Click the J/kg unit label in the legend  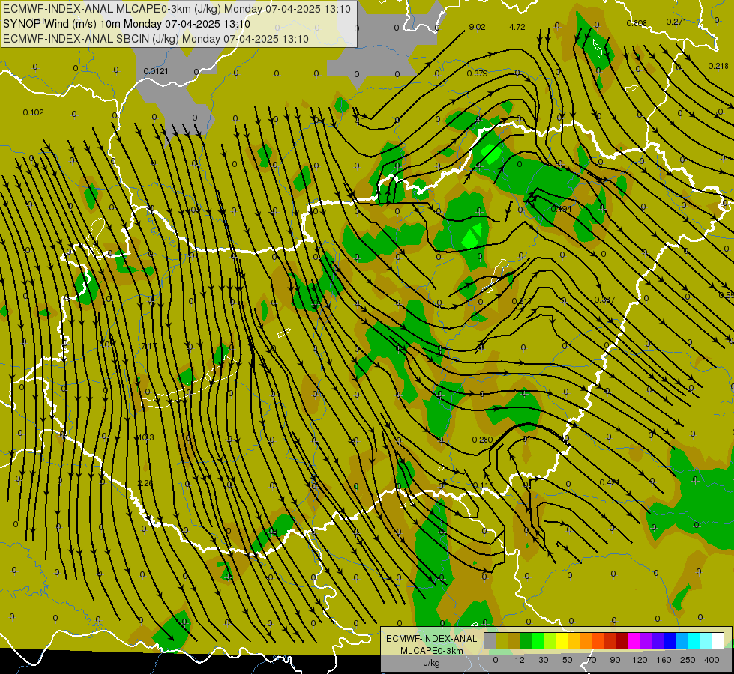pyautogui.click(x=432, y=663)
